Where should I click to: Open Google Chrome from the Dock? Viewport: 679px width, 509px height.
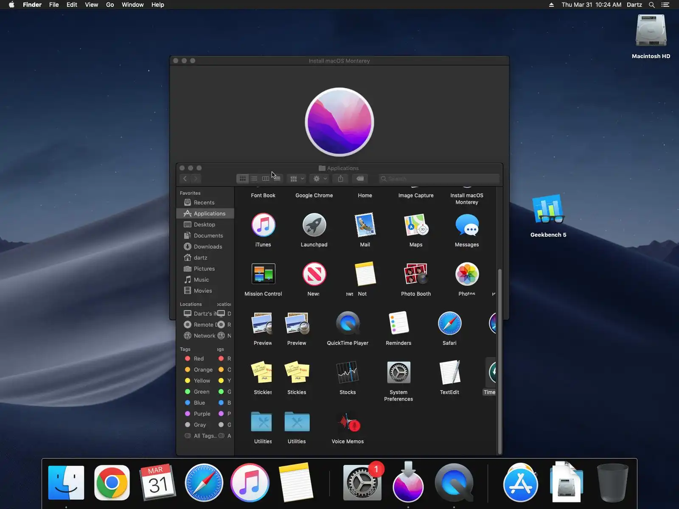[x=112, y=483]
